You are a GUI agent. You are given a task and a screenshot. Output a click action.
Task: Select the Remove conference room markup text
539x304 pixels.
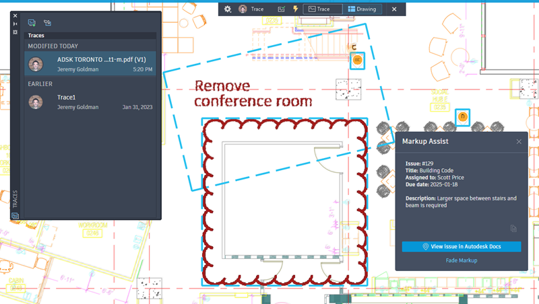point(253,93)
